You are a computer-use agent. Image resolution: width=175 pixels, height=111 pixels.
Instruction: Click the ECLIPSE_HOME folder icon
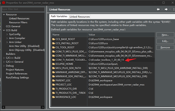(54, 64)
